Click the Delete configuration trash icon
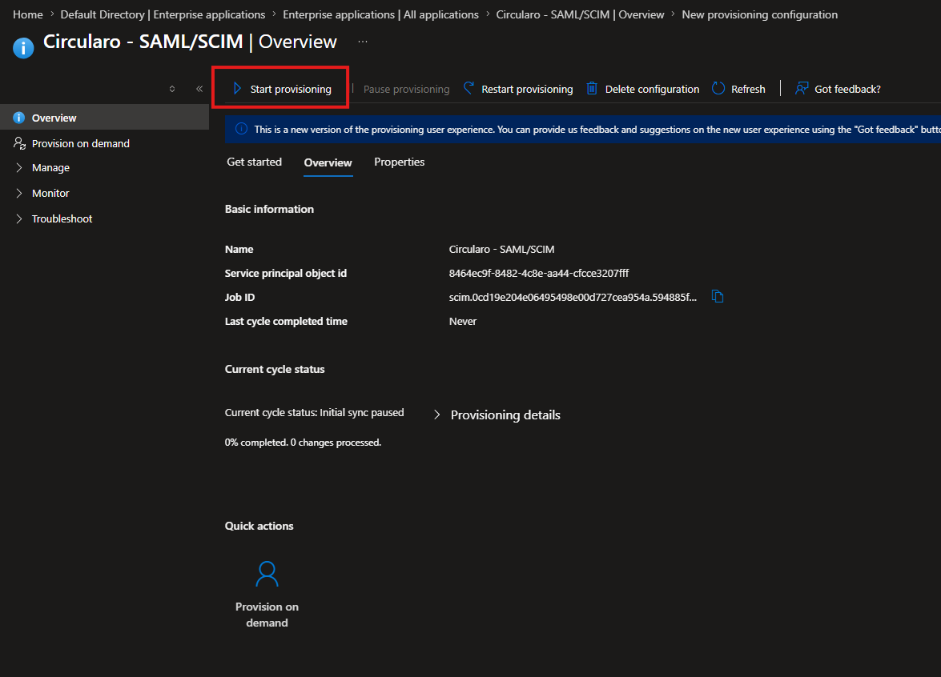The height and width of the screenshot is (677, 941). (592, 88)
